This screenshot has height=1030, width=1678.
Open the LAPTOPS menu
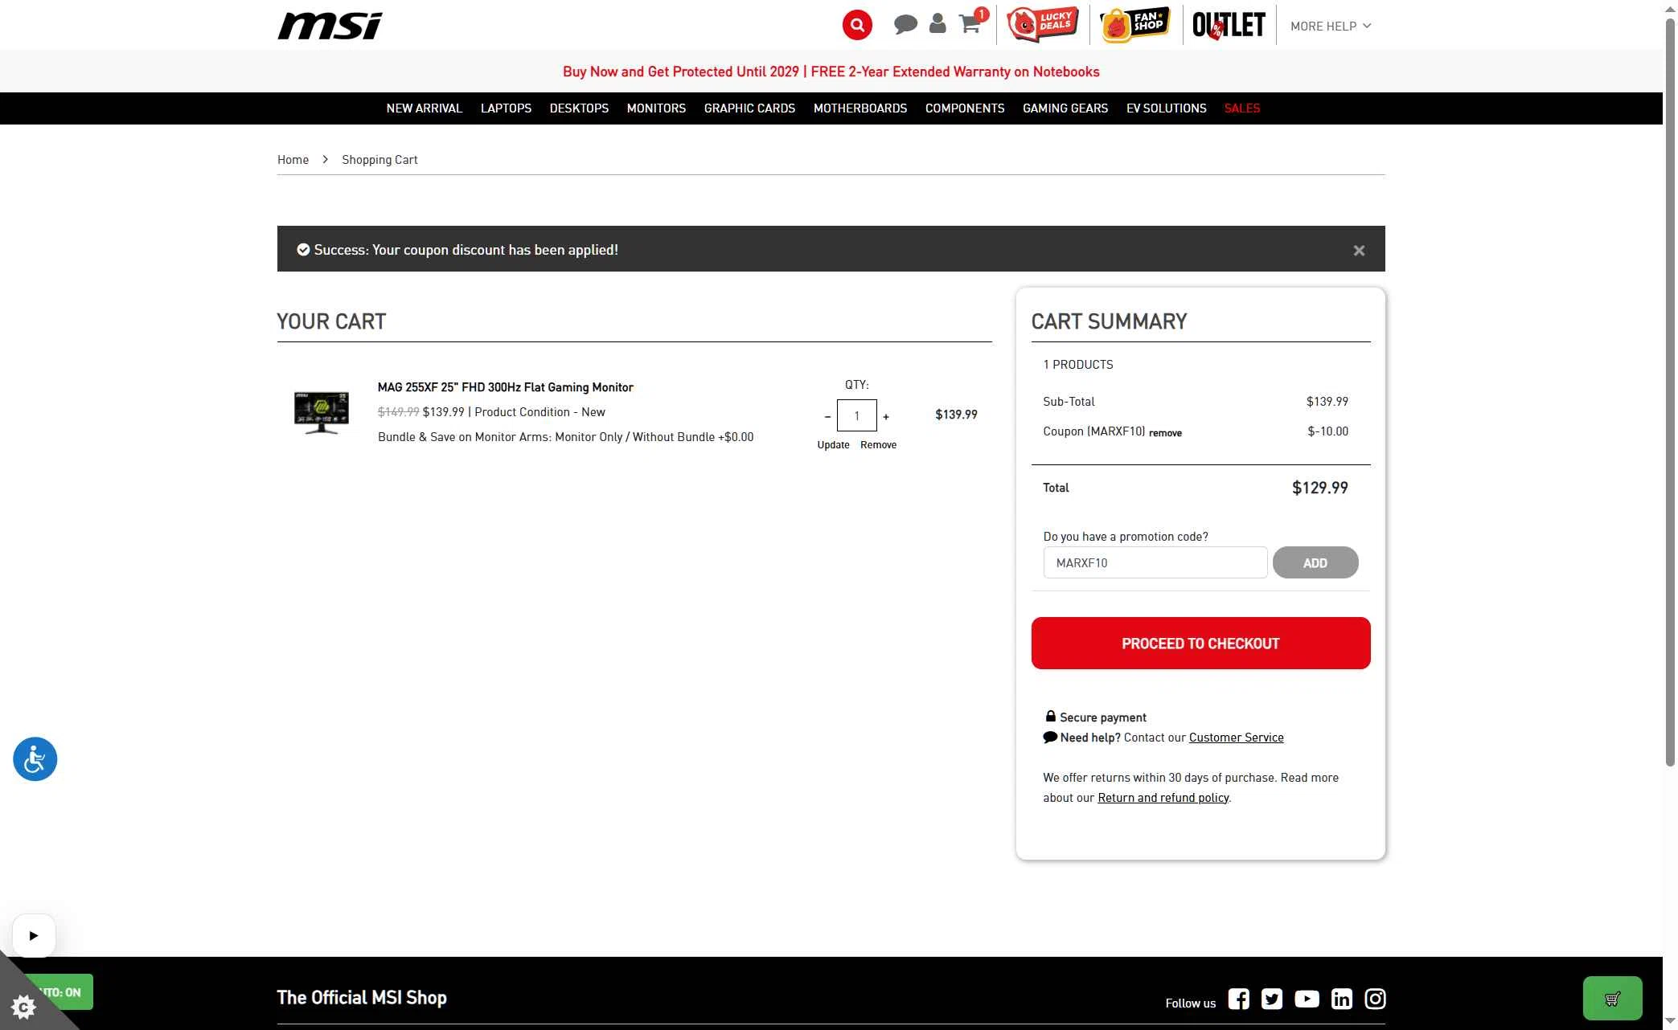tap(506, 108)
